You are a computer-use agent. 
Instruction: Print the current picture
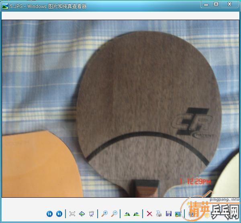point(159,214)
